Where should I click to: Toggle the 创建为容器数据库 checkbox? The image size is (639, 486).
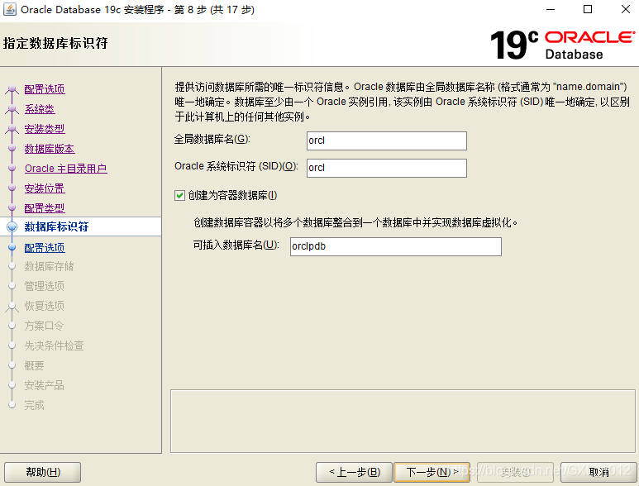click(x=179, y=196)
